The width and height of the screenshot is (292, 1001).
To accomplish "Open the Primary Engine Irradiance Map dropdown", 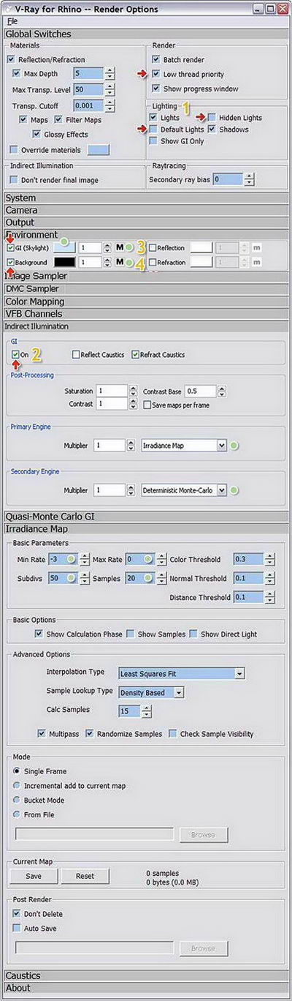I will [182, 445].
